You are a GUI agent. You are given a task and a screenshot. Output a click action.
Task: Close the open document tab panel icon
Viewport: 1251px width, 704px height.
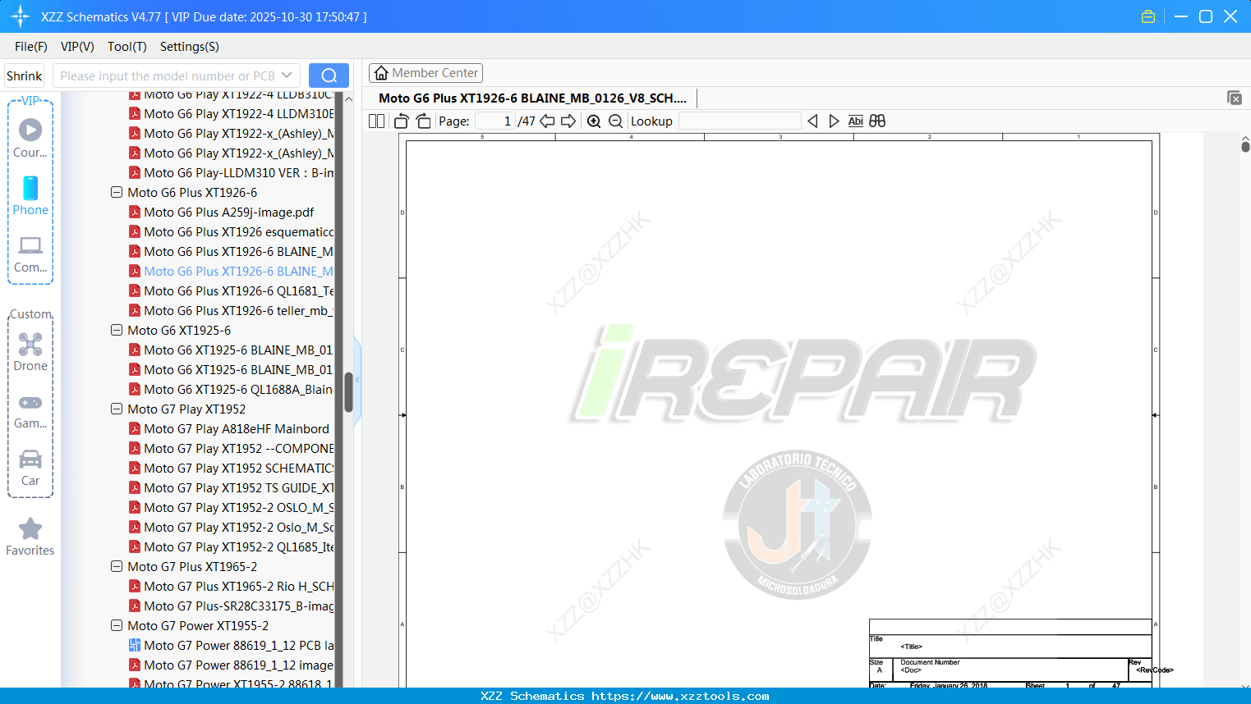click(x=1235, y=98)
